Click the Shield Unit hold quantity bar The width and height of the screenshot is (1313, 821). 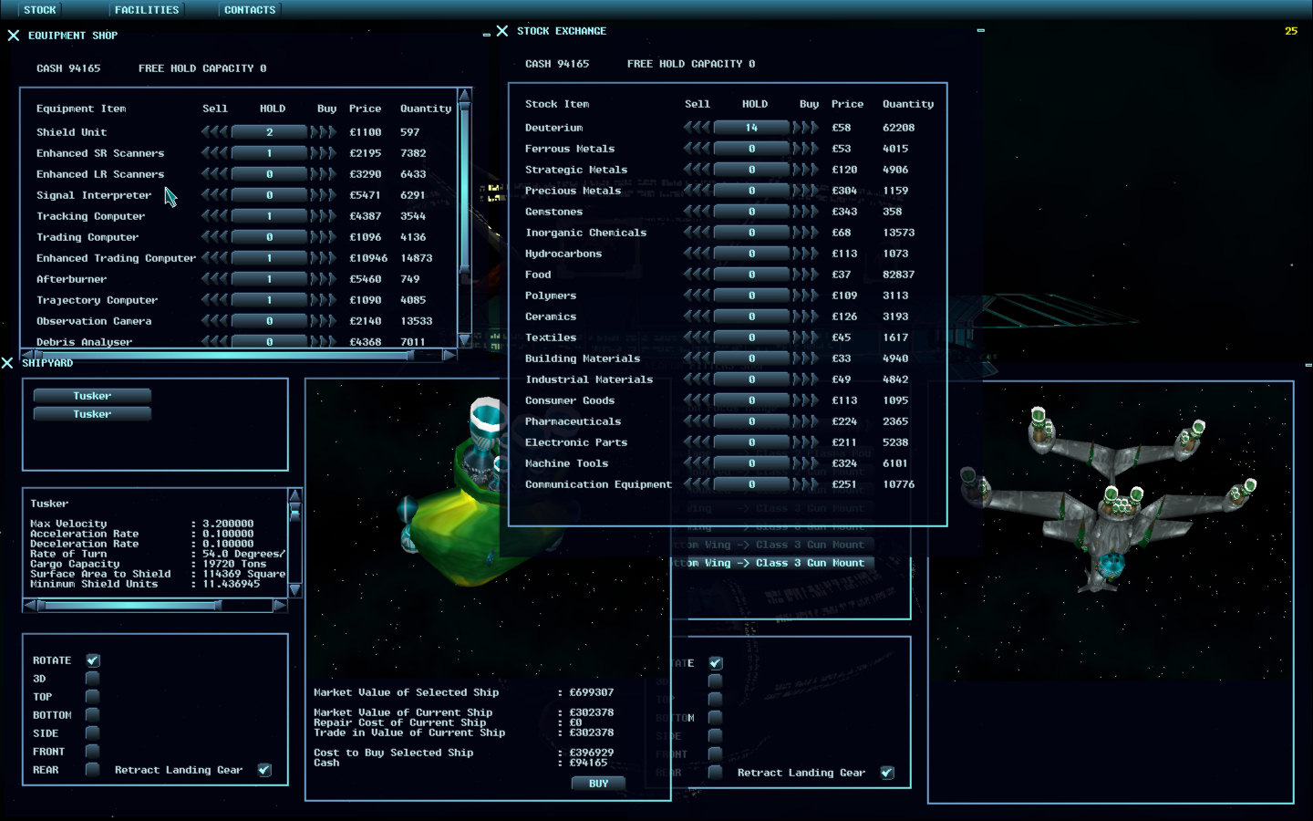269,132
